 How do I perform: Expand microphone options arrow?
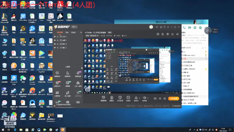point(140,98)
